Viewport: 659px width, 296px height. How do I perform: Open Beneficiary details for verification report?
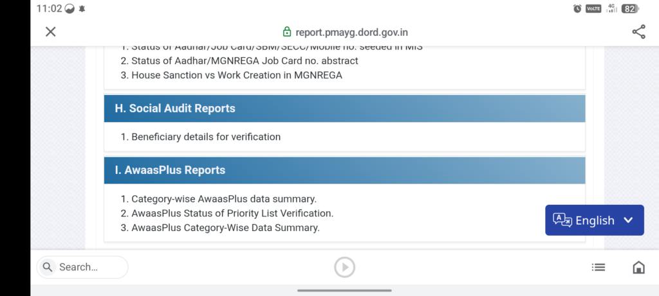click(x=206, y=137)
